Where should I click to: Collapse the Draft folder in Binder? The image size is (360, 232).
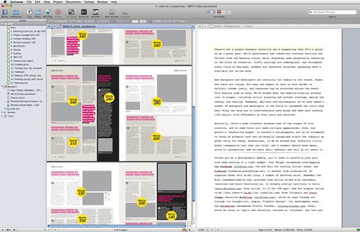point(2,24)
